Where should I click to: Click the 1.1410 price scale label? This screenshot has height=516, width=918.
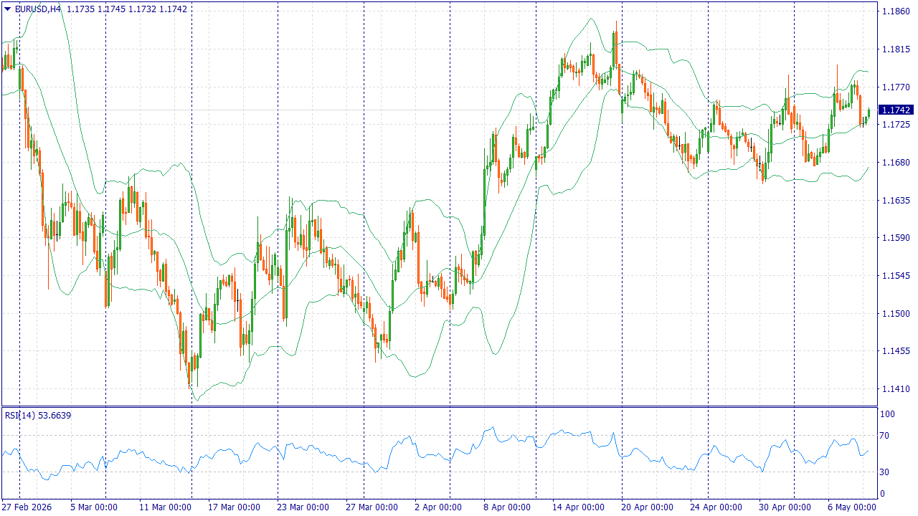894,388
